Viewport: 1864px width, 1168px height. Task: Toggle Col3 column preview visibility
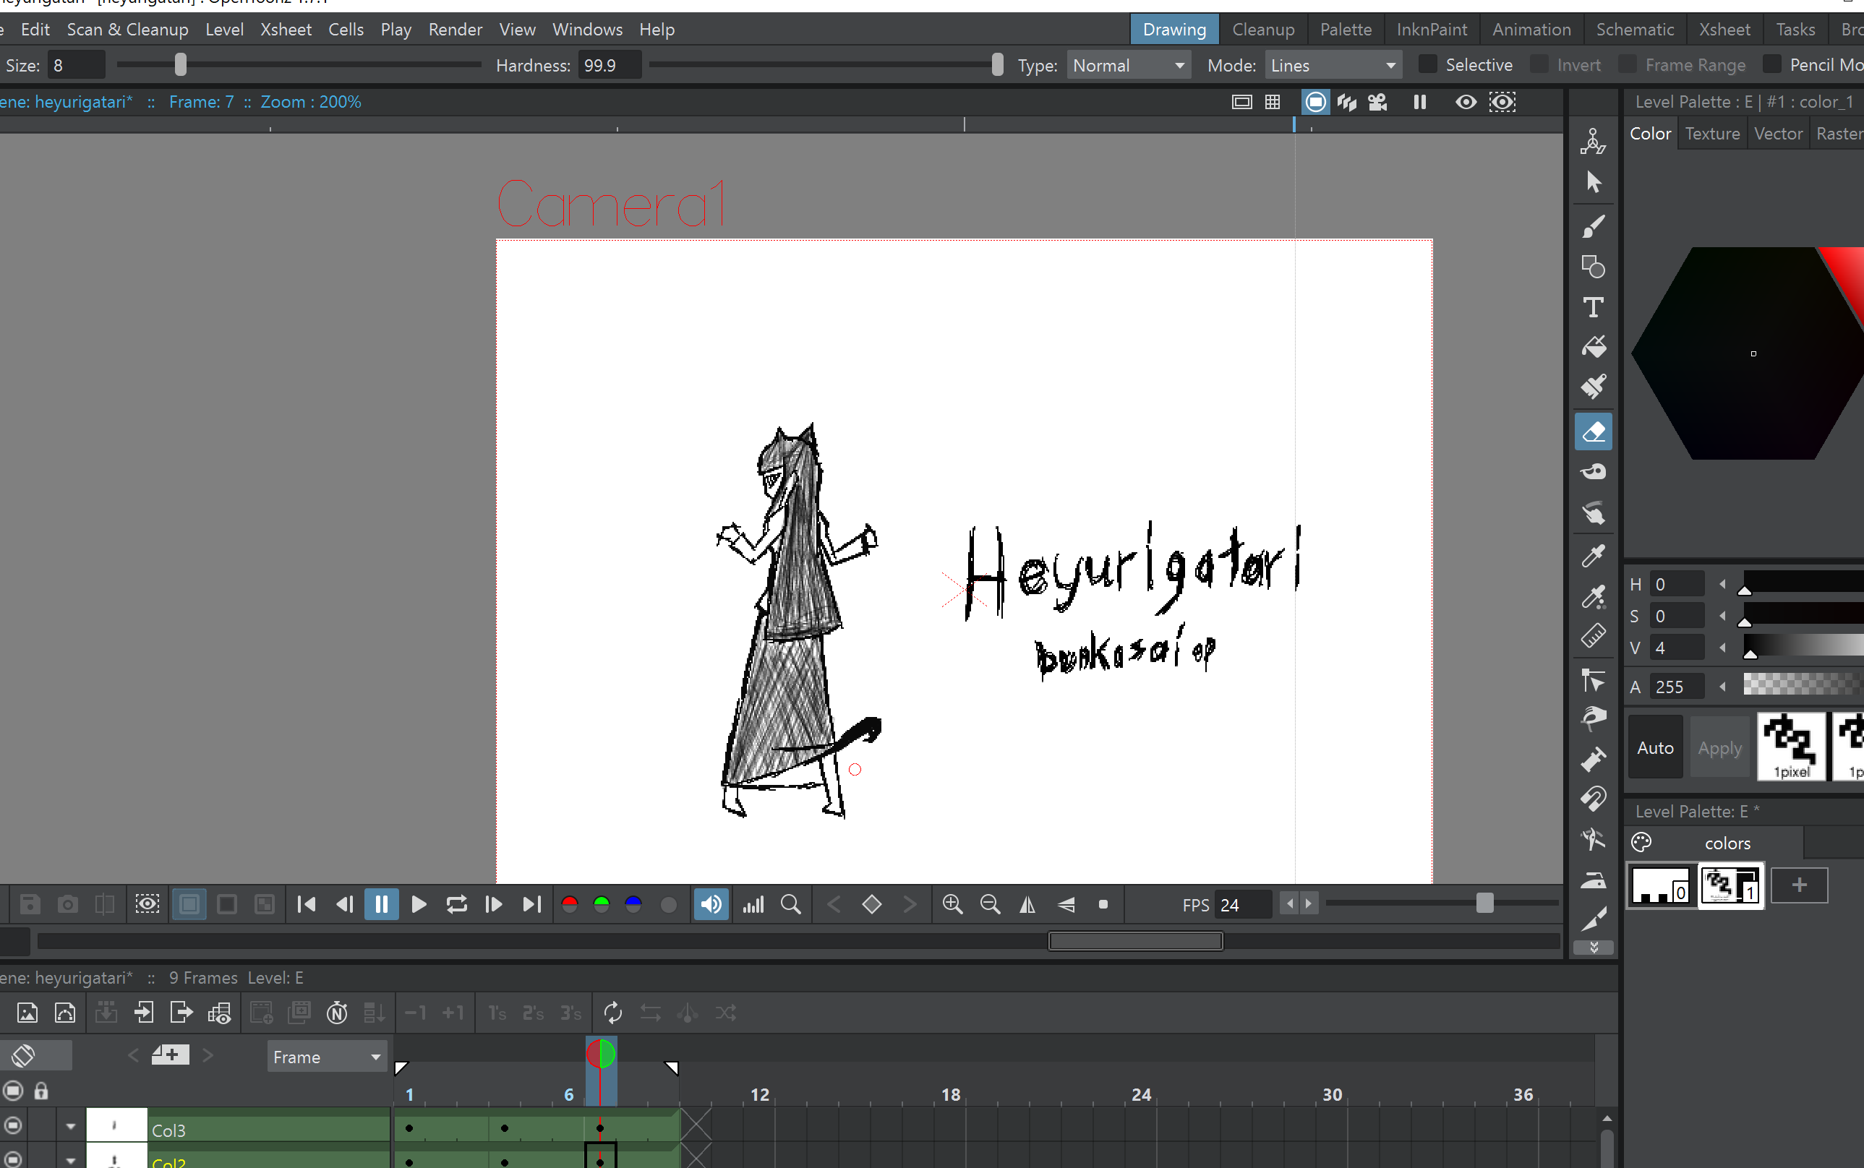pos(13,1125)
